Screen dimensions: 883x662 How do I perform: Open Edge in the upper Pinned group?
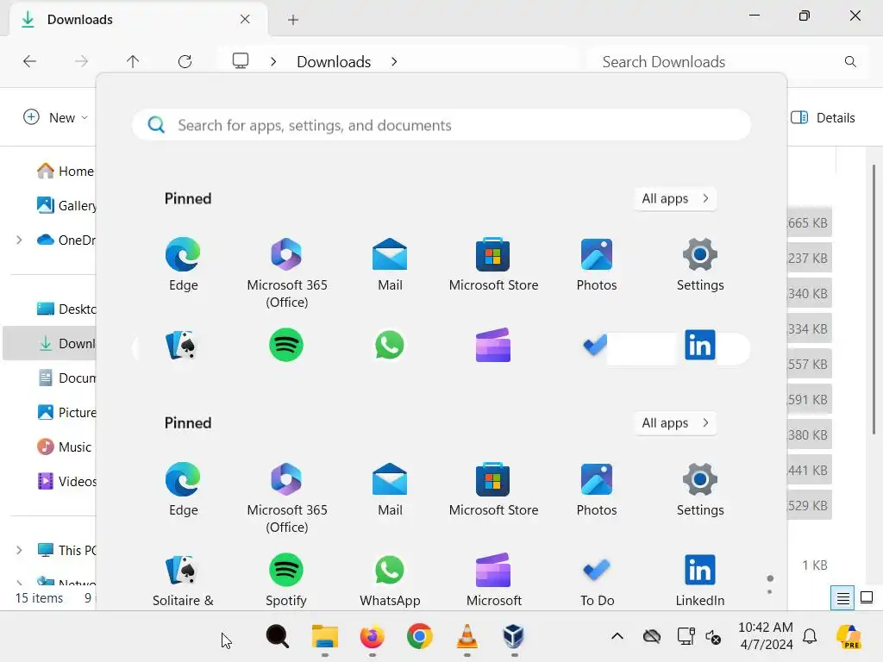[183, 265]
